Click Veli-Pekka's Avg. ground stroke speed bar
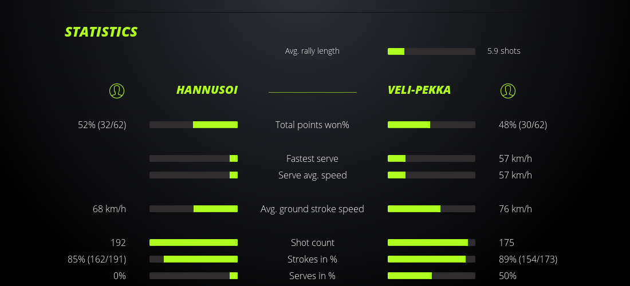Viewport: 630px width, 286px height. click(x=431, y=209)
